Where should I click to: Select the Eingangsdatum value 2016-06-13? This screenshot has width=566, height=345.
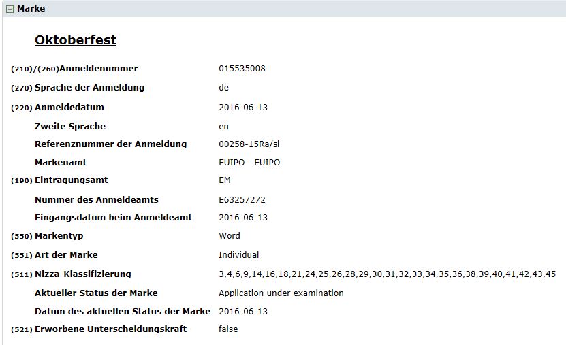pyautogui.click(x=243, y=218)
